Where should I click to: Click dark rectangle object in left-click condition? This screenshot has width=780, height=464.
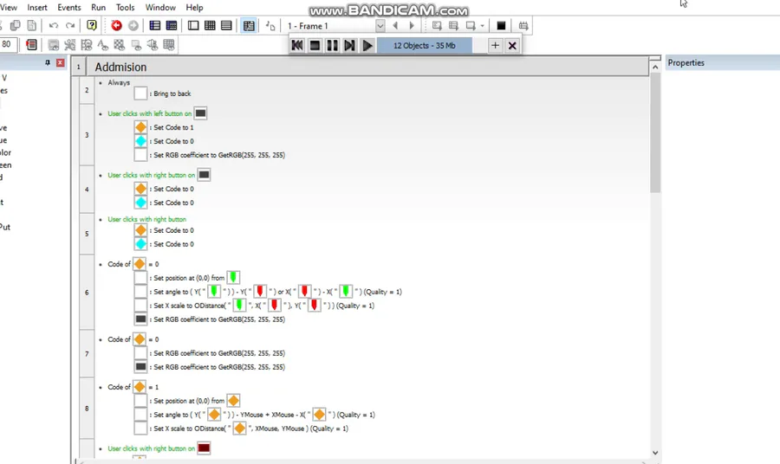[x=200, y=113]
